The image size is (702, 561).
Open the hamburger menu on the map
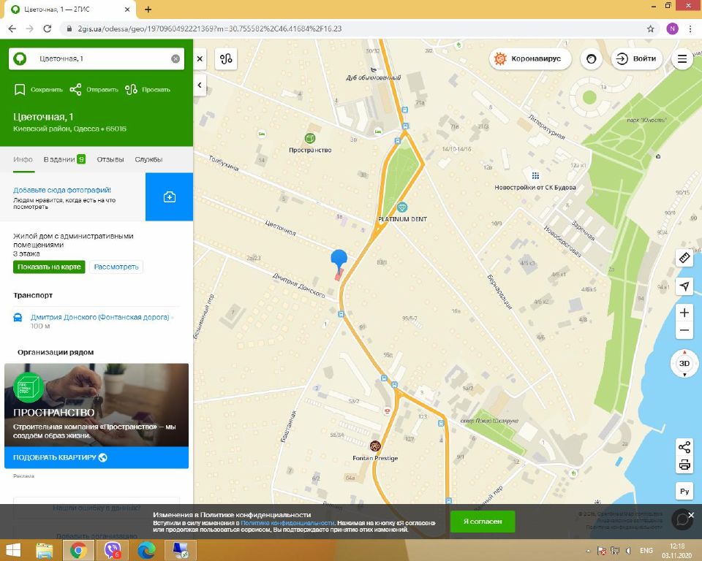(682, 58)
